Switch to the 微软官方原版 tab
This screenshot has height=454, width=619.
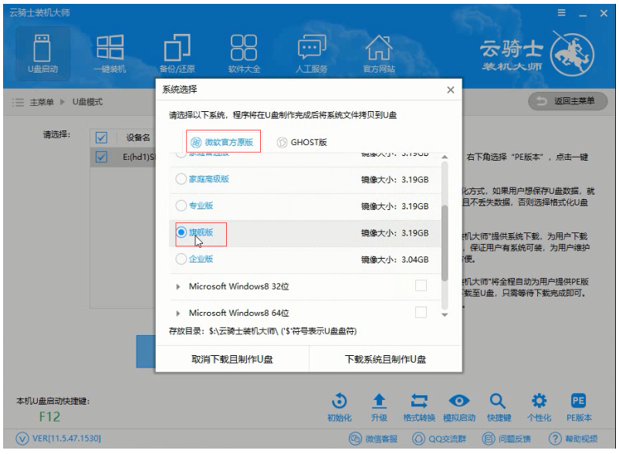(224, 142)
